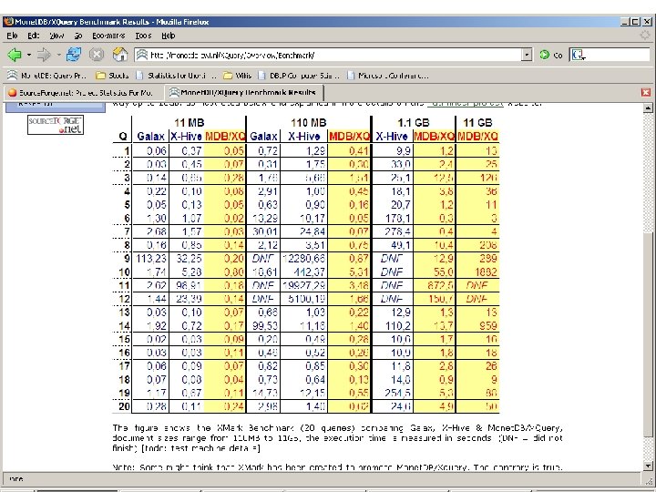
Task: Click the 113,23 Galax value in row 9
Action: click(151, 259)
